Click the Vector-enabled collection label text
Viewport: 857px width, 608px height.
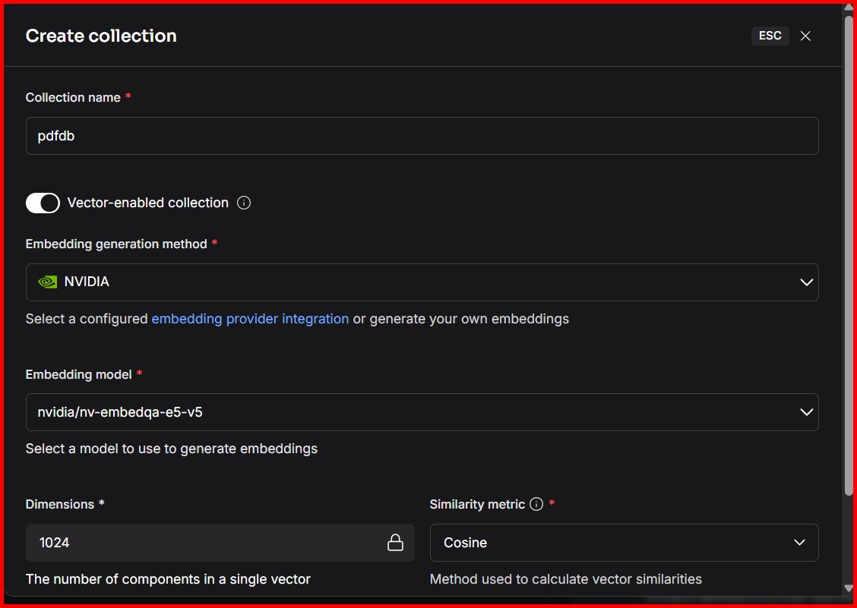click(147, 203)
